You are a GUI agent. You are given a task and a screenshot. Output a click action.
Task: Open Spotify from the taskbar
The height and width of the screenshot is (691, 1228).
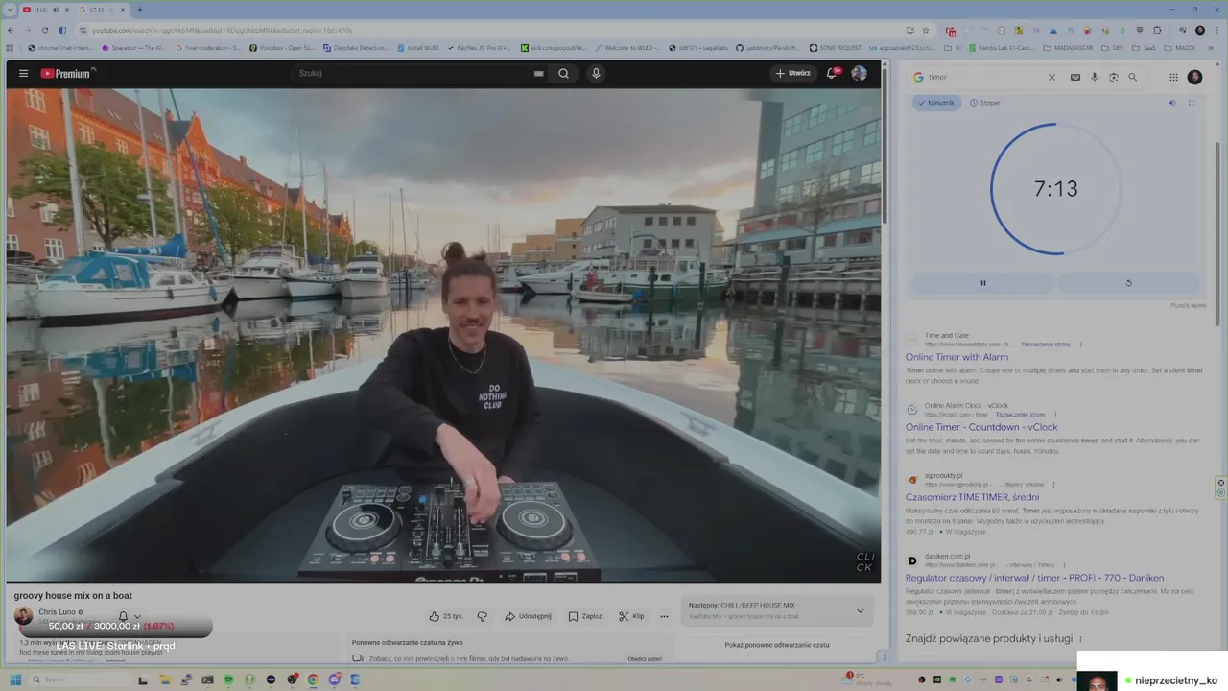(x=228, y=679)
